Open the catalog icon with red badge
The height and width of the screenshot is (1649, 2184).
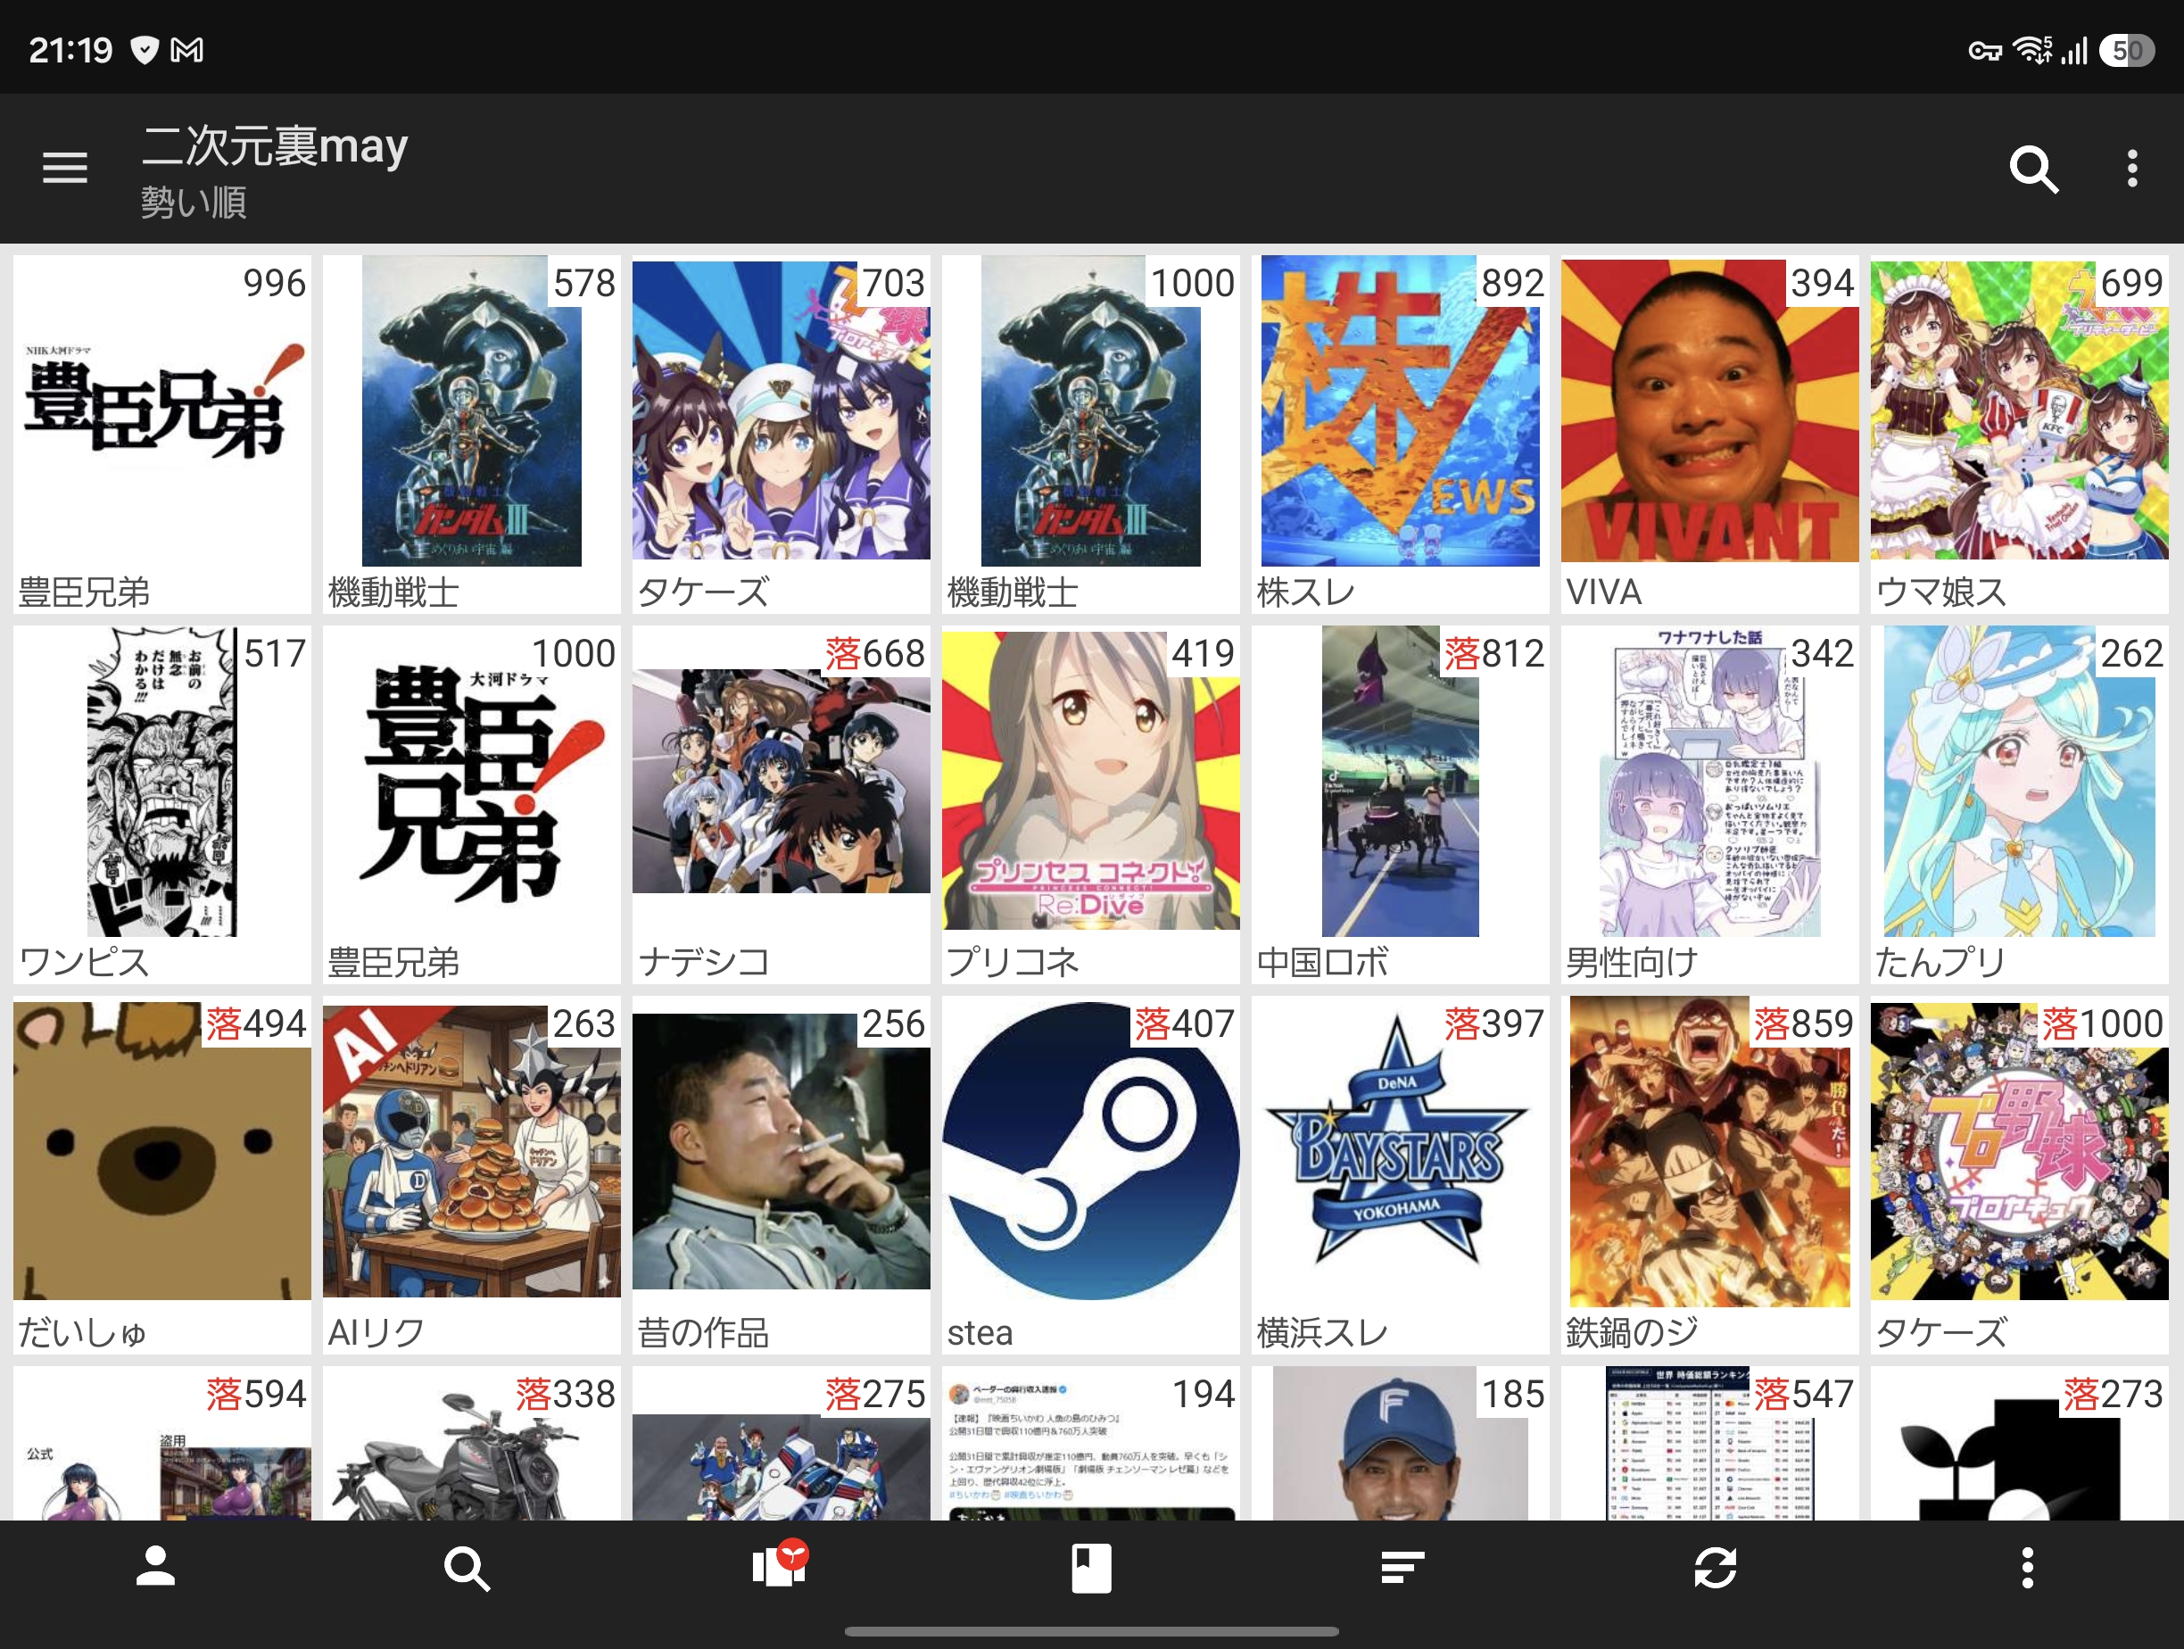click(780, 1564)
